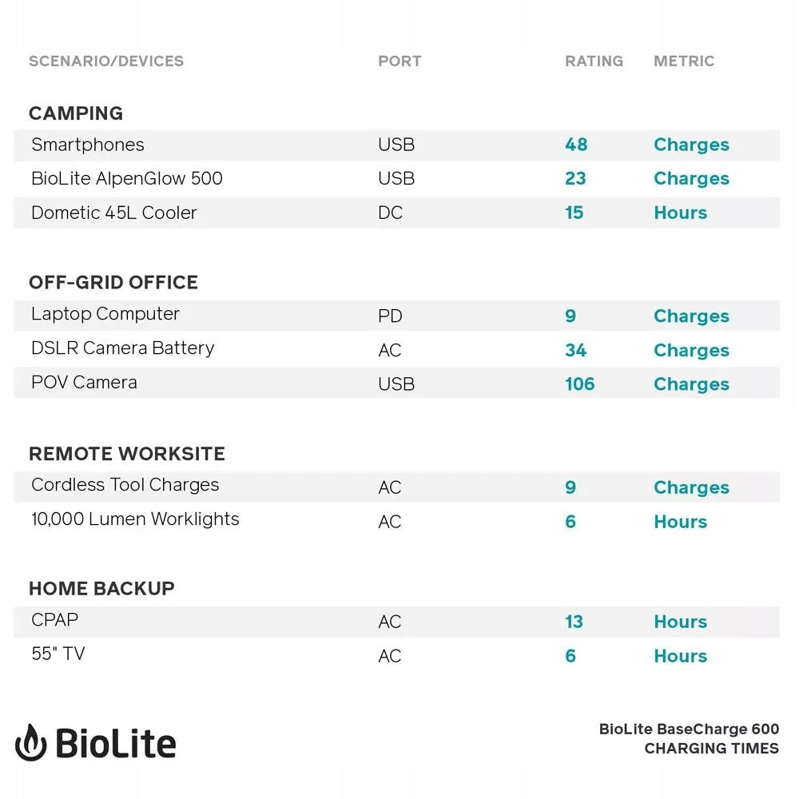Image resolution: width=799 pixels, height=799 pixels.
Task: Select the REMOTE WORKSITE section heading
Action: pyautogui.click(x=127, y=454)
